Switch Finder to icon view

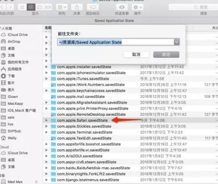22,7
